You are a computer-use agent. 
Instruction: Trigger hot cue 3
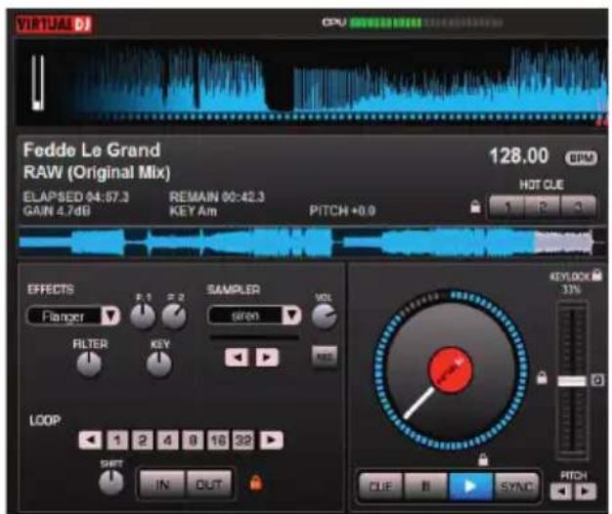[578, 207]
